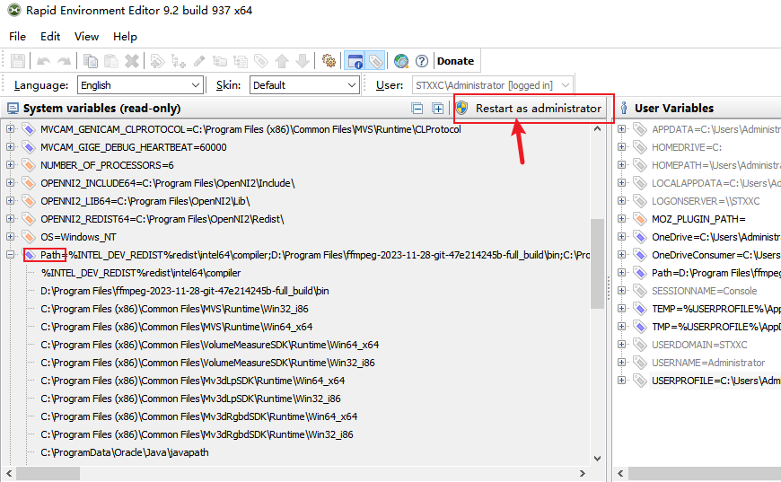Click the Redo arrow icon
This screenshot has height=482, width=781.
pos(65,61)
